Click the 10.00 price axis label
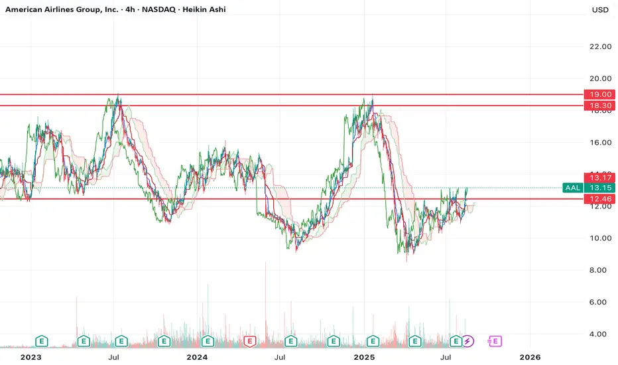Viewport: 618px width, 365px height. 600,238
